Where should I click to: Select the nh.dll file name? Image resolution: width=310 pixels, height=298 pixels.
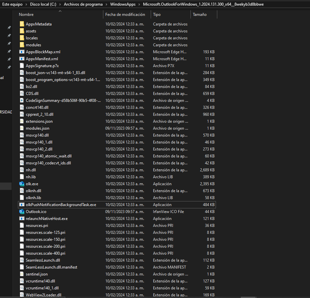tap(31, 170)
